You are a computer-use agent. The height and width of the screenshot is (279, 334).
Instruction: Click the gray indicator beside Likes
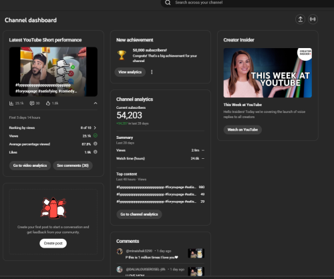[x=96, y=152]
